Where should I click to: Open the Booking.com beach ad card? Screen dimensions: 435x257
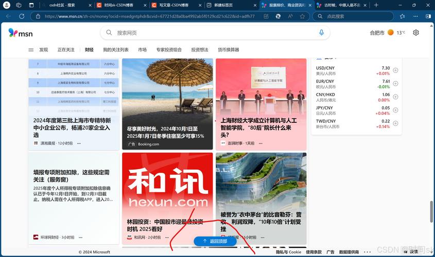click(x=167, y=104)
